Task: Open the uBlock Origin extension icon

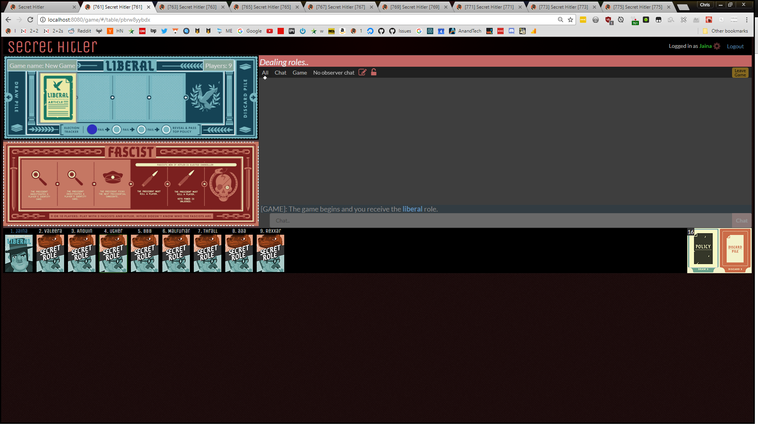Action: point(609,20)
